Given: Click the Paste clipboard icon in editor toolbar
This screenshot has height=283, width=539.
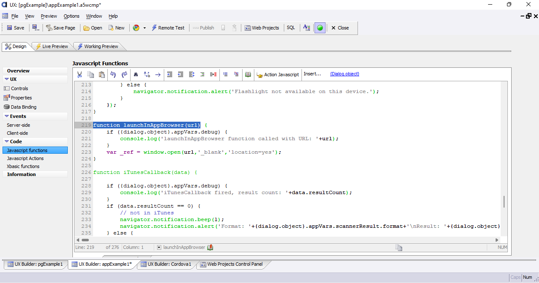Looking at the screenshot, I should pos(101,75).
